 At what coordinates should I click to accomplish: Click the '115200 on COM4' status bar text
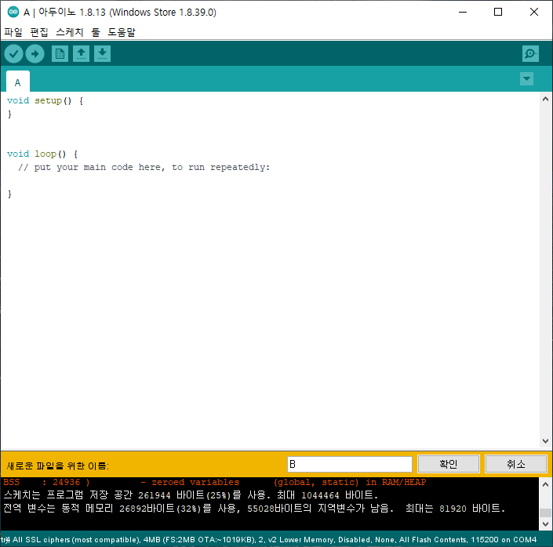(x=504, y=540)
